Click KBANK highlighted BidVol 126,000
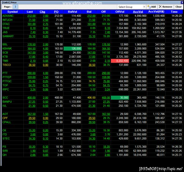 (x=73, y=48)
